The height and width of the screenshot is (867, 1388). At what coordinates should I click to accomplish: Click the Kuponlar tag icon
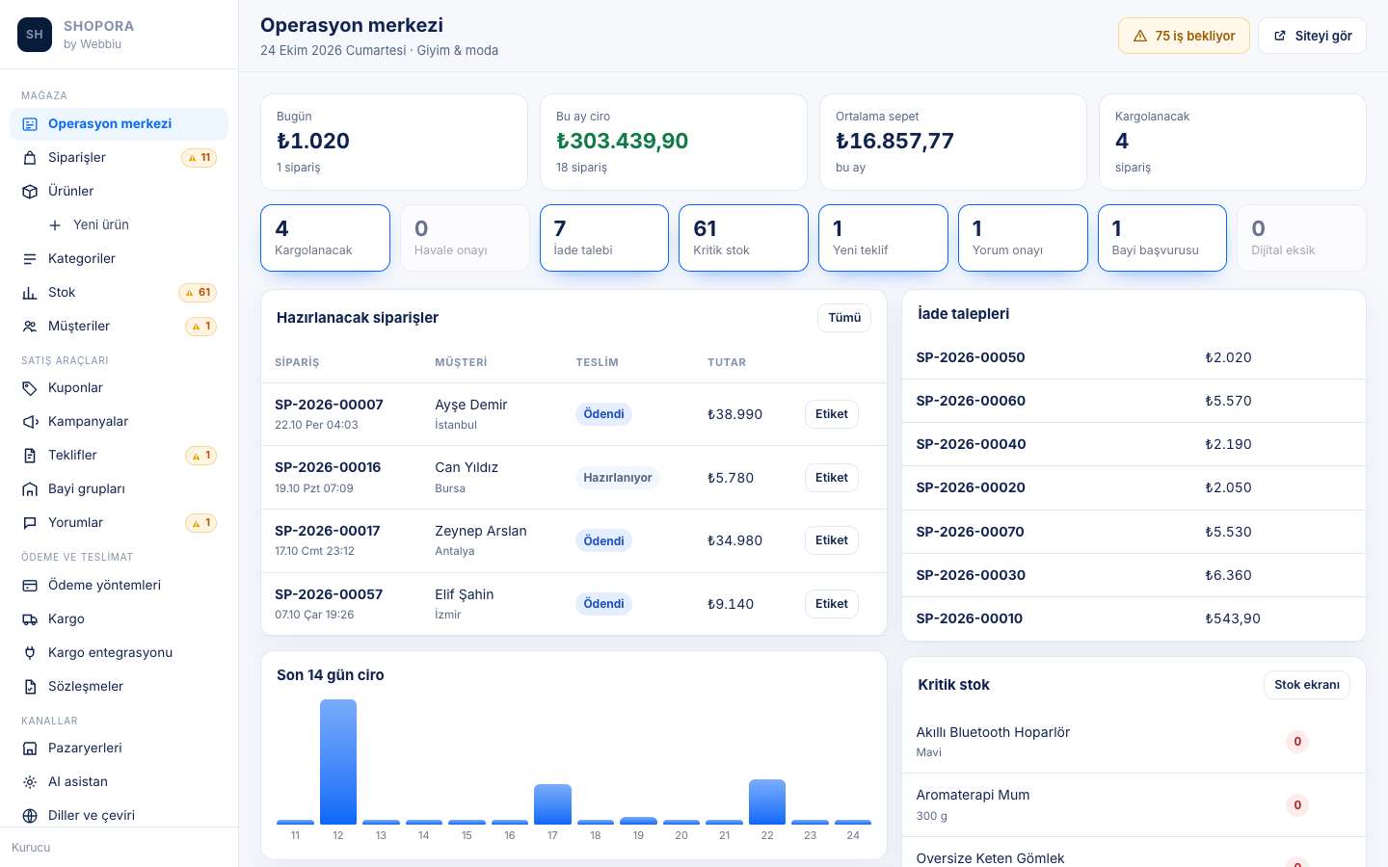(30, 388)
